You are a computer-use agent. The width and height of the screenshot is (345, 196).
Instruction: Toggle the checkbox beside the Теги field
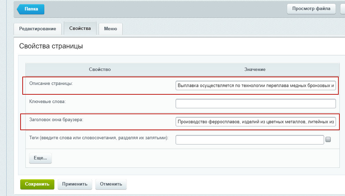(328, 140)
